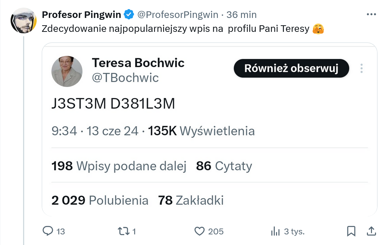Open the quoted tweet text J3ST3M D381L3M
The height and width of the screenshot is (245, 387).
(113, 103)
